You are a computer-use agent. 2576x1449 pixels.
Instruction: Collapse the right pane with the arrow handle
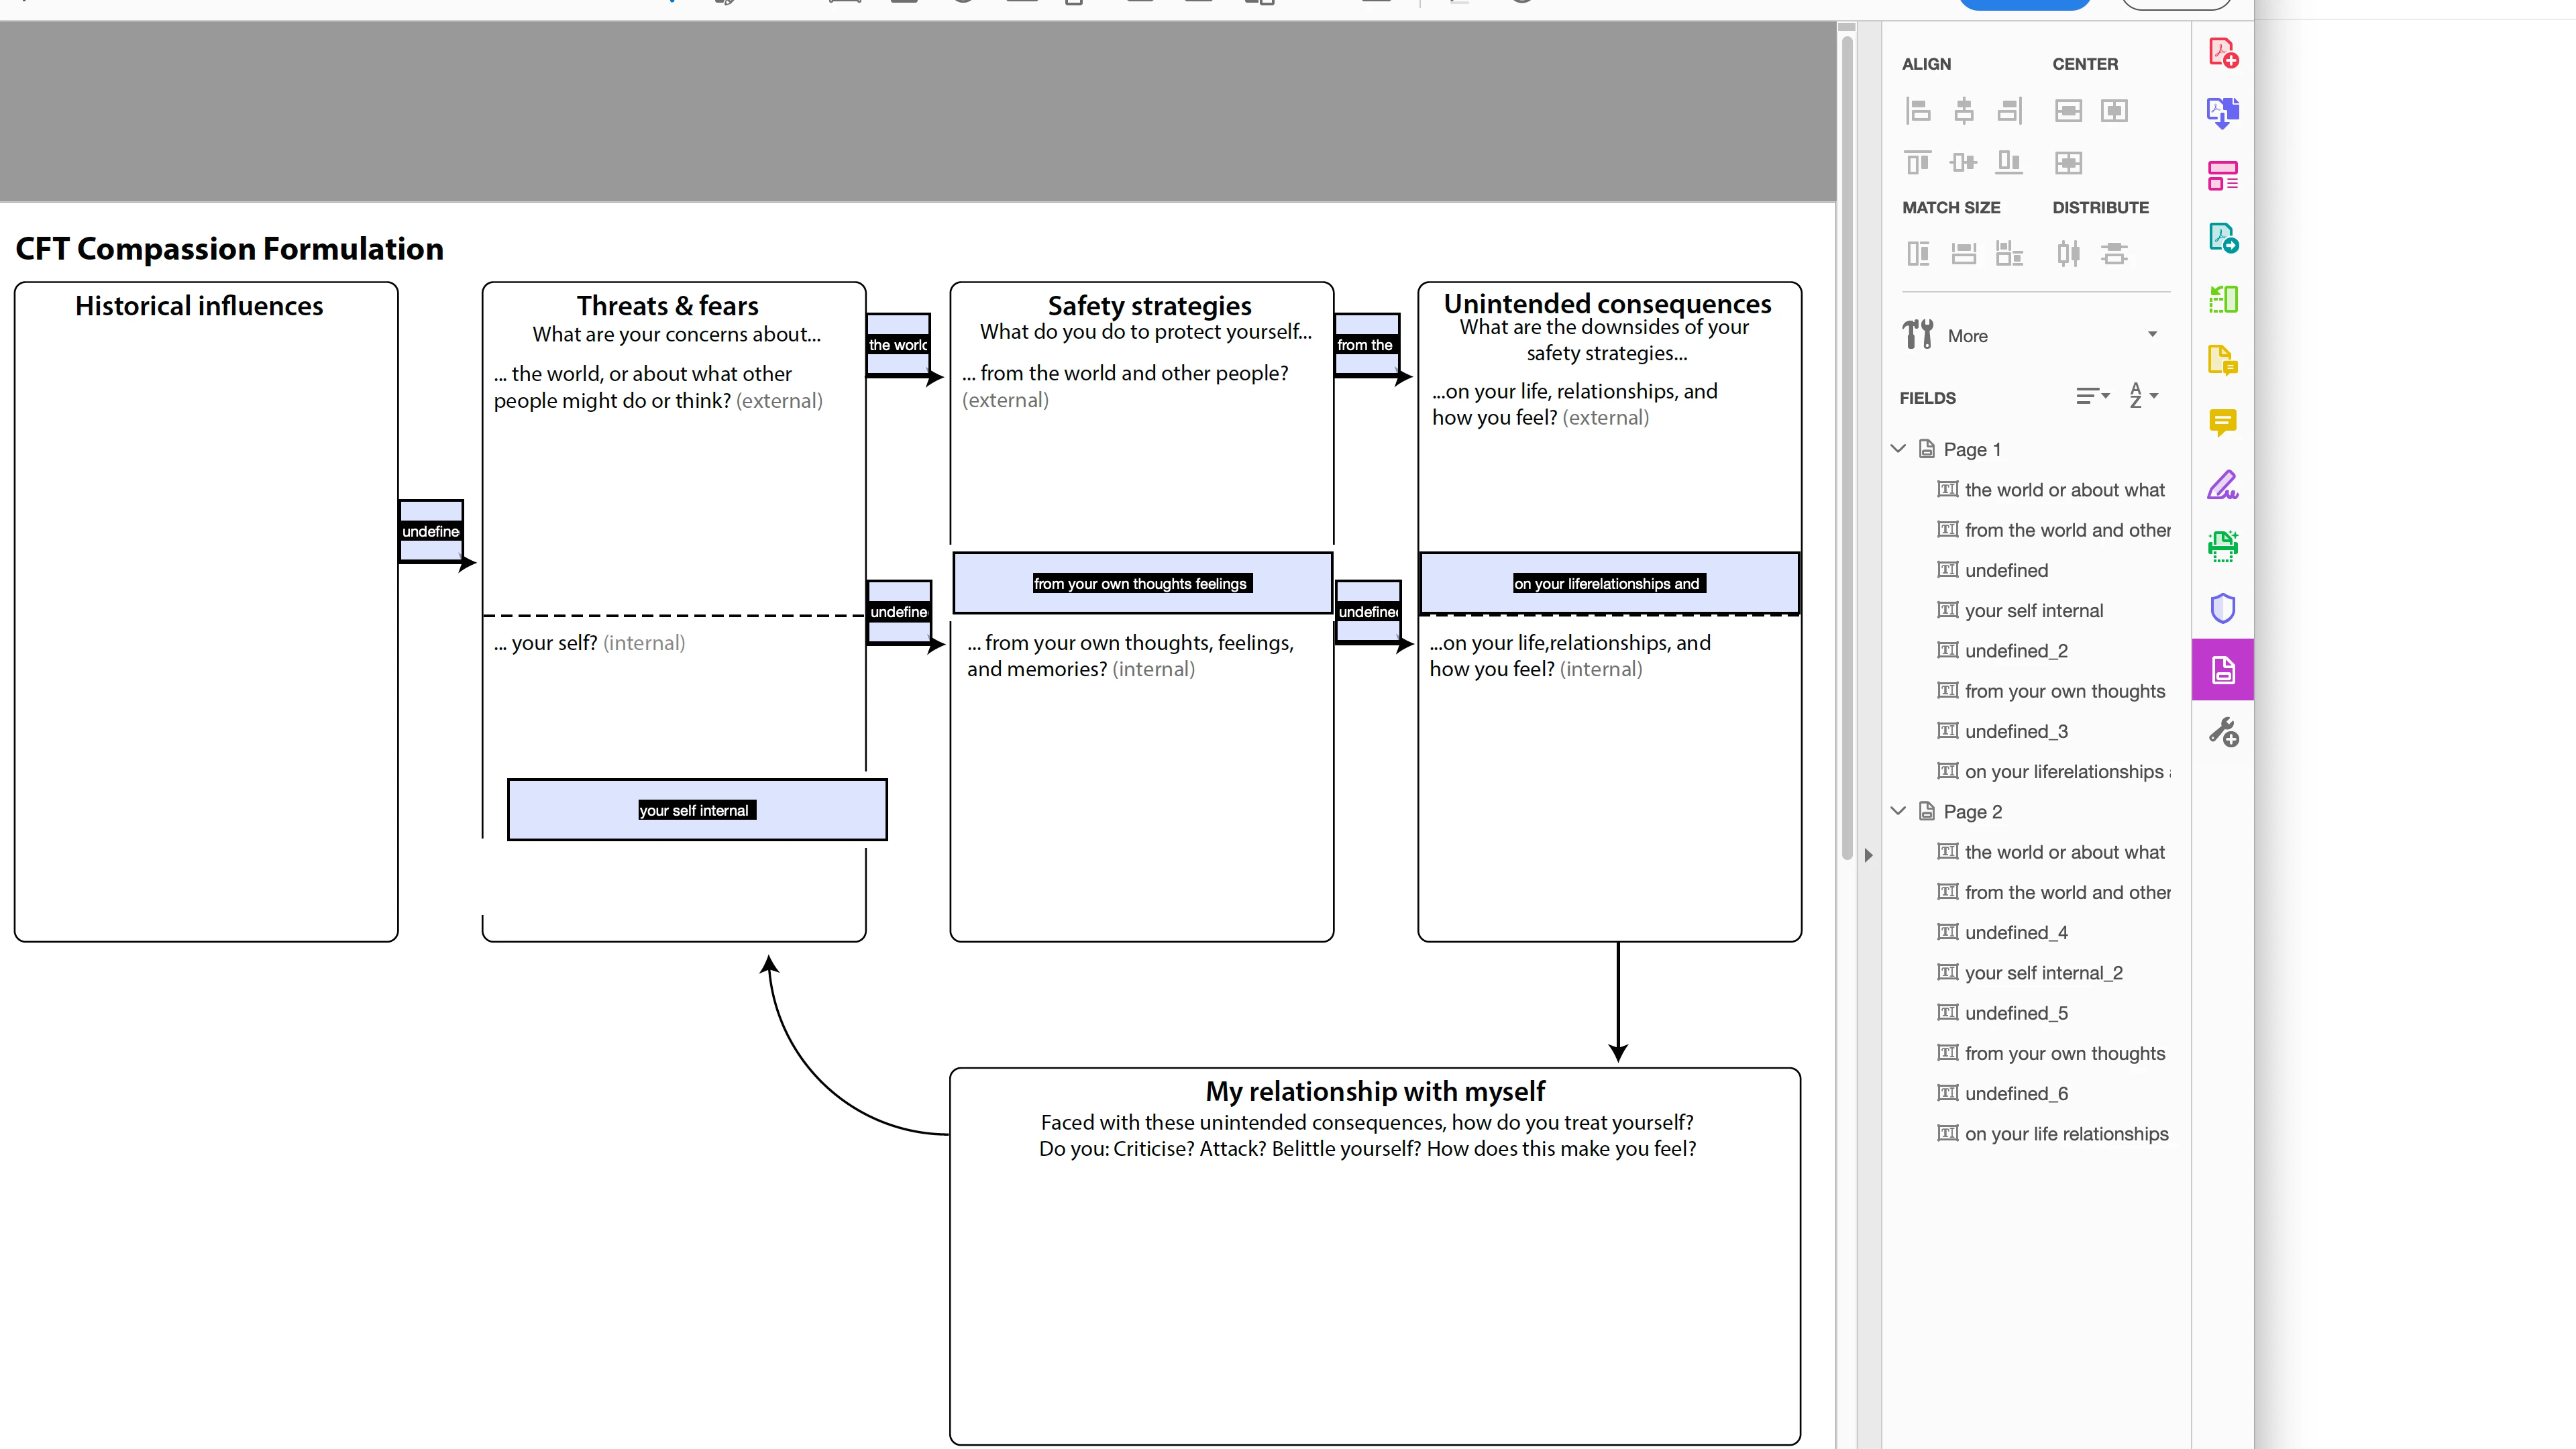1868,855
